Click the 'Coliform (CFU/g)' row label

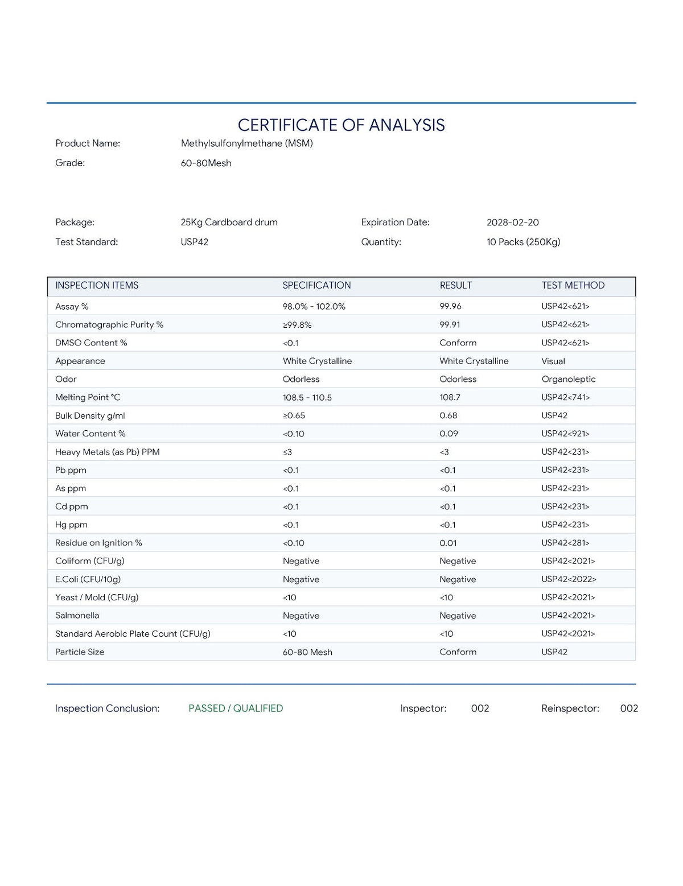click(90, 561)
